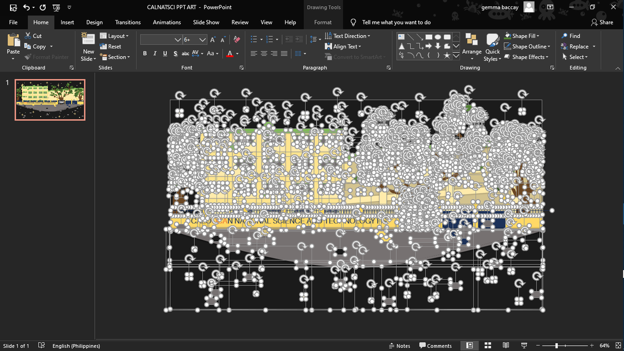This screenshot has width=624, height=351.
Task: Switch to the Design tab
Action: (94, 22)
